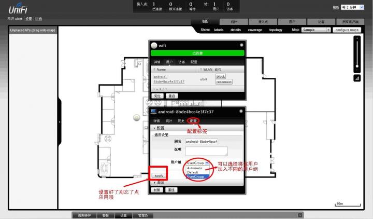Close the wifi access point panel
This screenshot has height=219, width=373.
(x=241, y=45)
